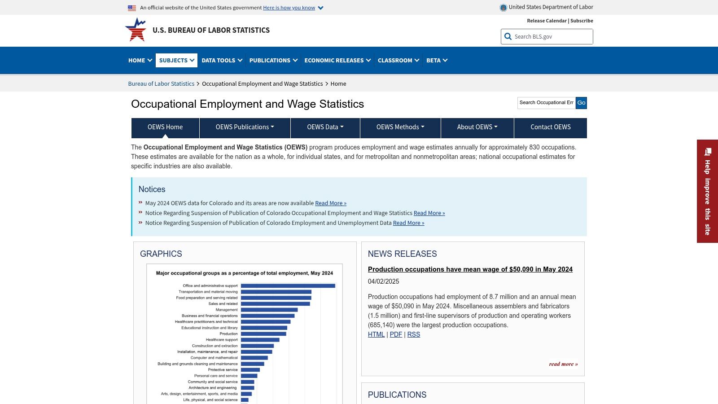Open the Subscribe link
This screenshot has width=718, height=404.
[x=581, y=21]
